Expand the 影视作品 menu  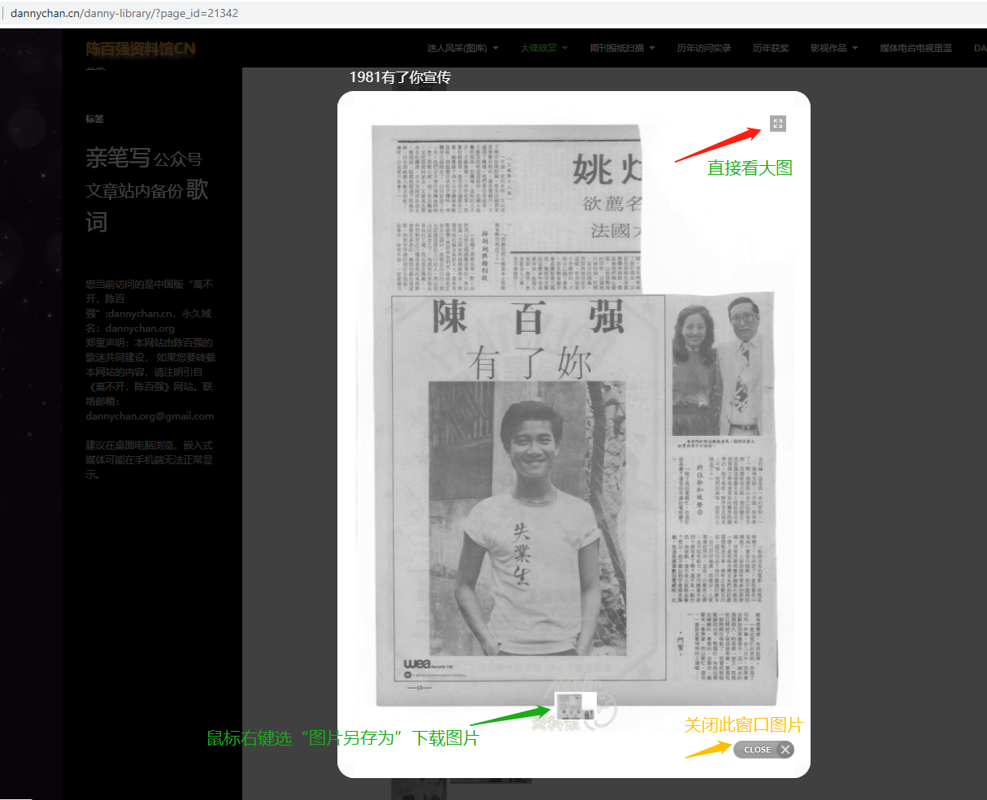834,48
